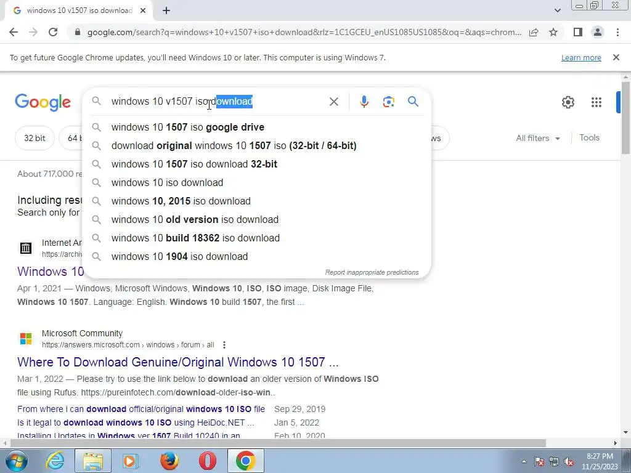Image resolution: width=631 pixels, height=473 pixels.
Task: Launch Opera from the taskbar
Action: (x=207, y=461)
